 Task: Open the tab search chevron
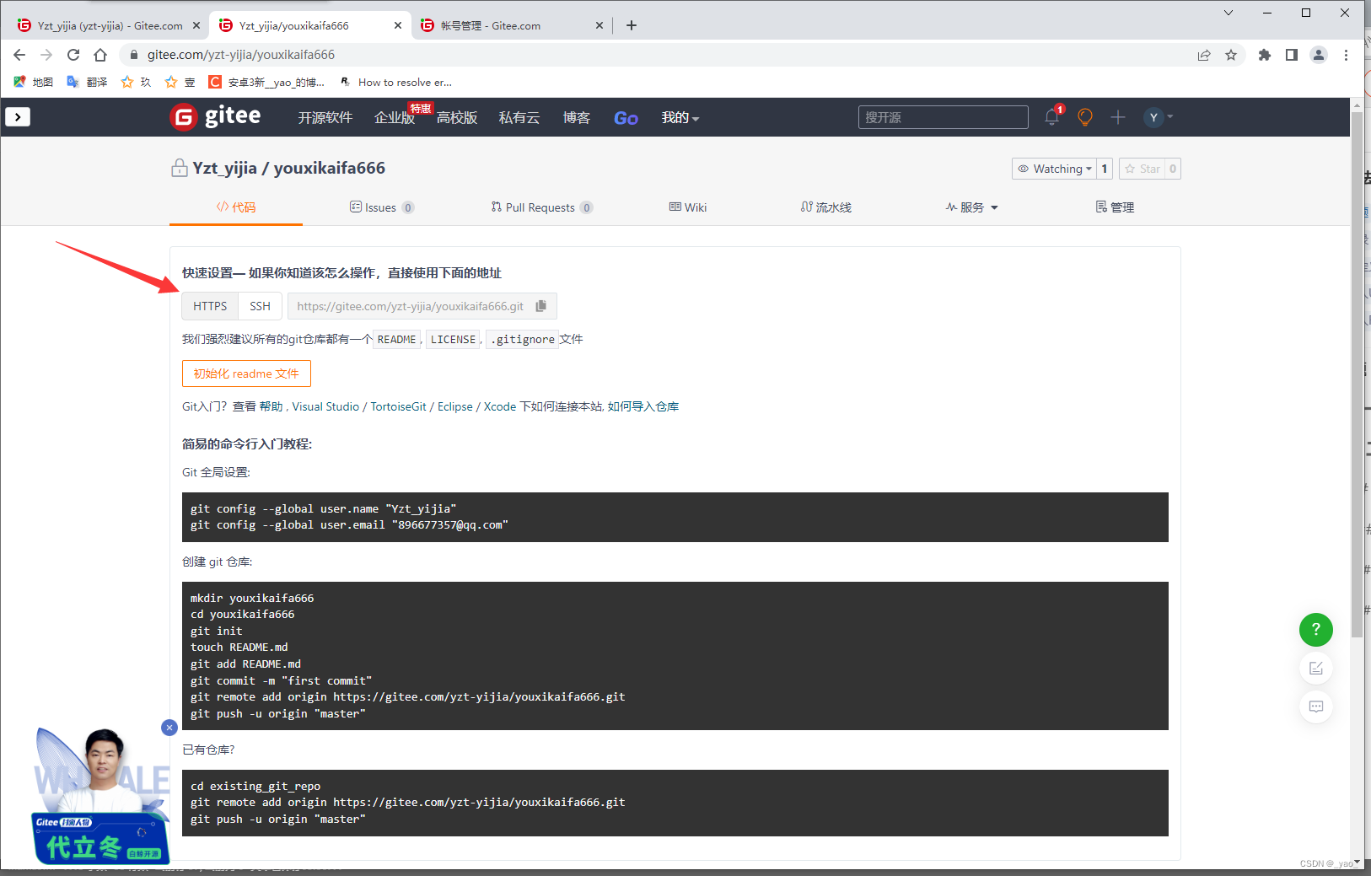click(1229, 13)
